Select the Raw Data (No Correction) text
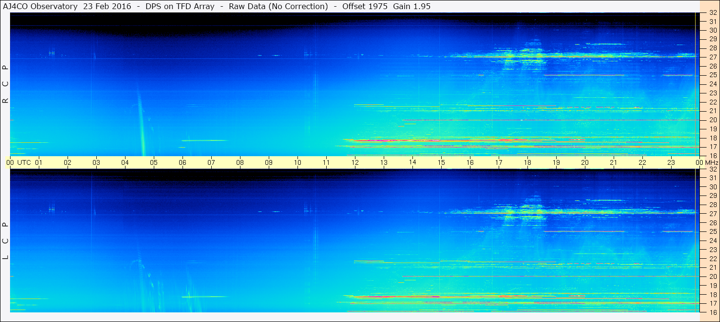 278,7
